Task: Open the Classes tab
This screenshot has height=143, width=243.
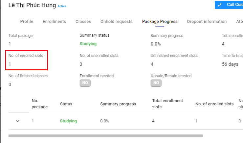Action: [x=83, y=22]
